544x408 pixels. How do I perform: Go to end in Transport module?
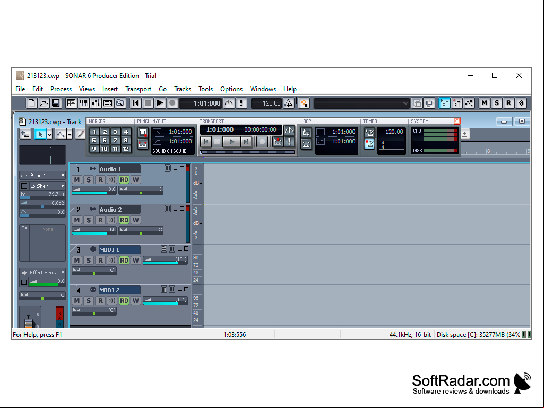pyautogui.click(x=246, y=142)
